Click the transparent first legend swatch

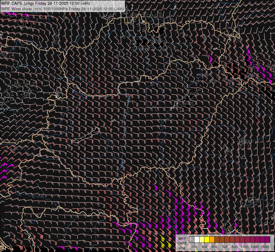pos(192,239)
